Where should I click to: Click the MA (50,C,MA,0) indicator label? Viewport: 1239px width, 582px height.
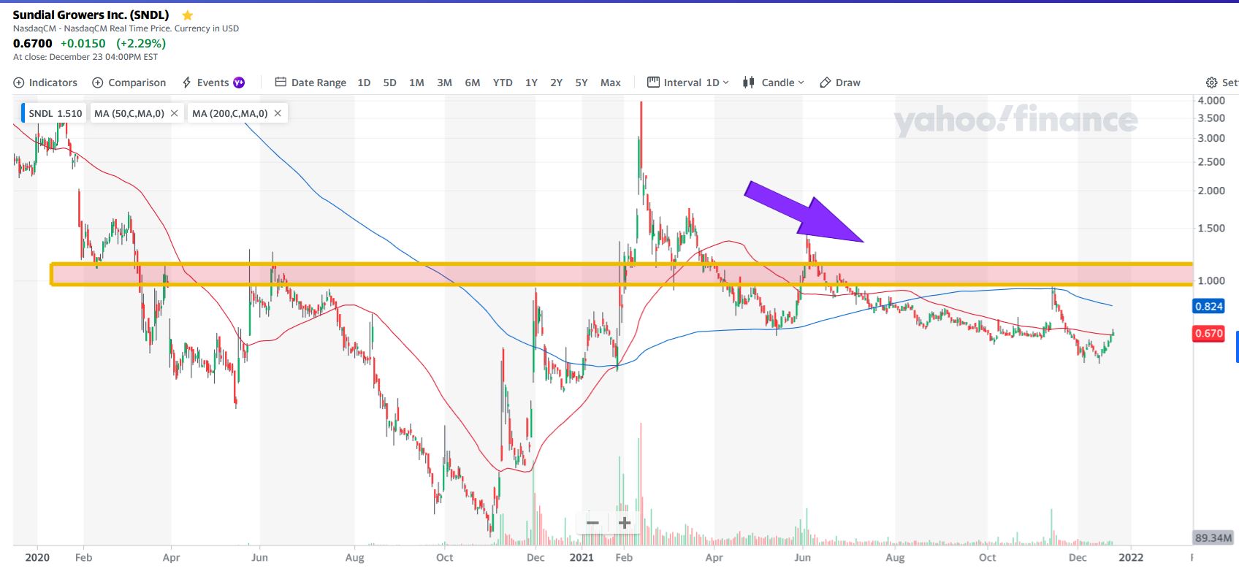coord(129,113)
